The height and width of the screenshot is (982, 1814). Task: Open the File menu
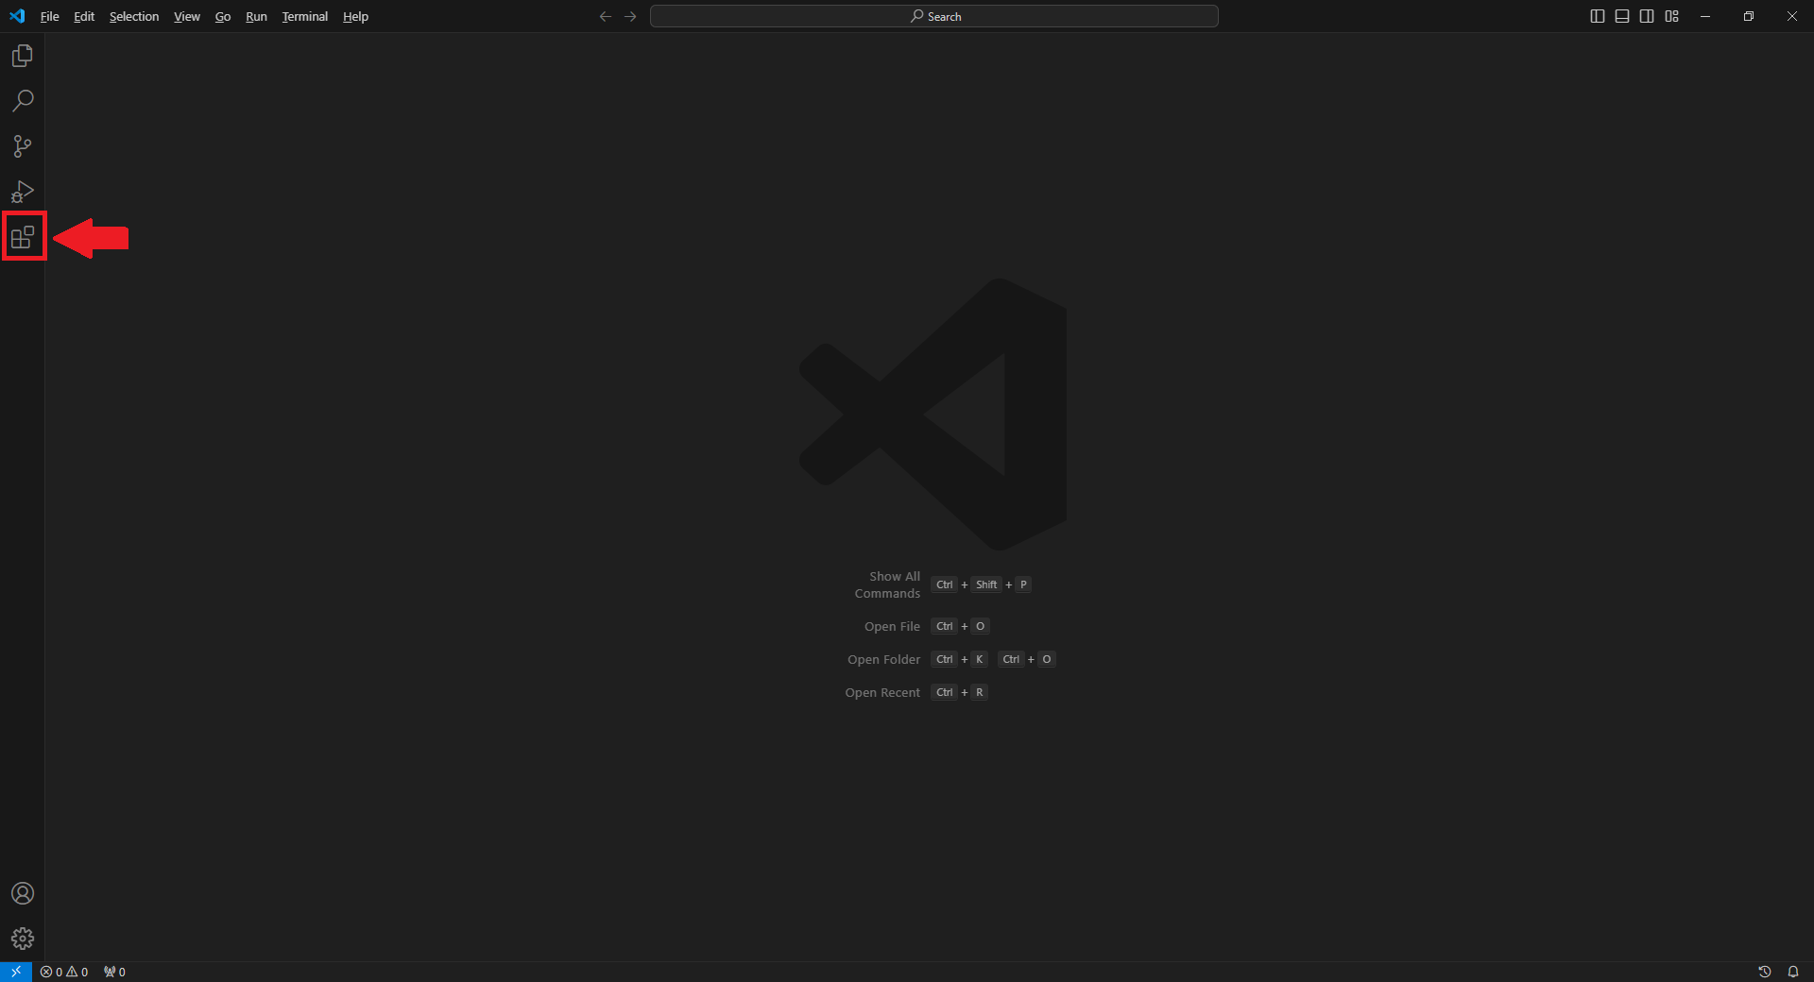pyautogui.click(x=49, y=16)
